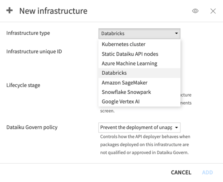Screen dimensions: 223x182
Task: Select the highlighted Databricks option
Action: tap(139, 73)
